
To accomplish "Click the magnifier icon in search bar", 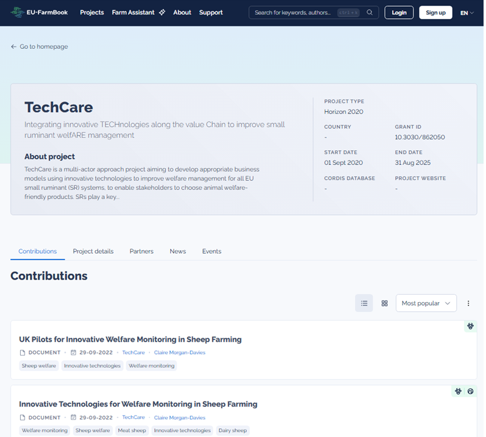I will pyautogui.click(x=370, y=12).
